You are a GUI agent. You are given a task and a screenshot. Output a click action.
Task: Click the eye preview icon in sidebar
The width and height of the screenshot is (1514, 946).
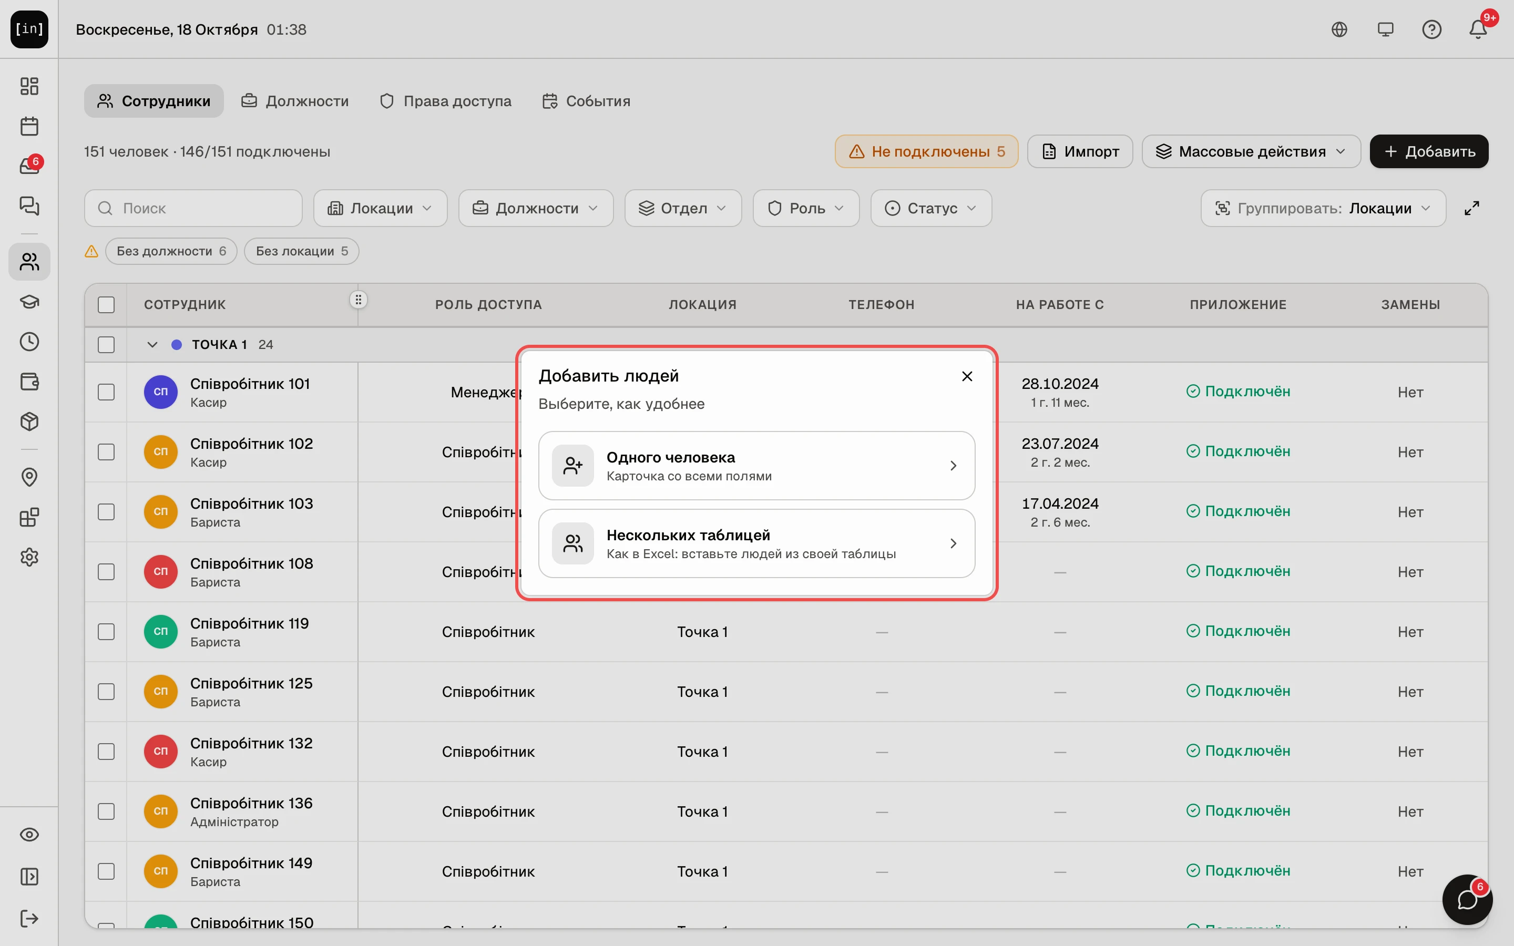click(29, 835)
